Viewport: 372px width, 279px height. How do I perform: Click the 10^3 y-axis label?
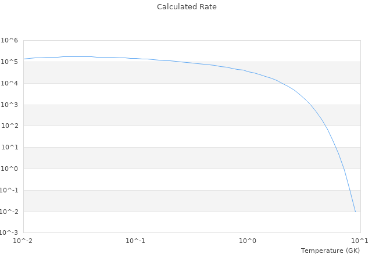[x=9, y=105]
